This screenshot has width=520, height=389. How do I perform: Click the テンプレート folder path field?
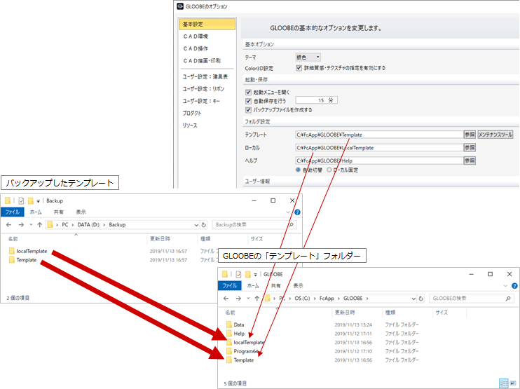pos(379,135)
